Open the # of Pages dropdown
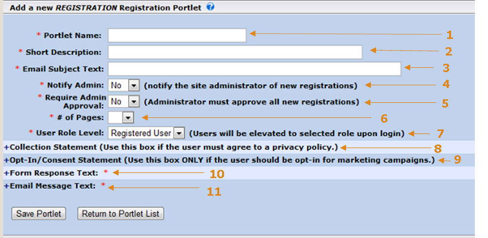 click(121, 118)
